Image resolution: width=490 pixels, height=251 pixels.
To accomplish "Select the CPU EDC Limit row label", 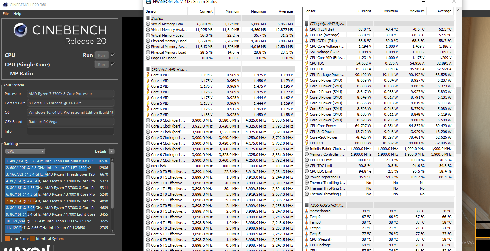I will point(321,171).
